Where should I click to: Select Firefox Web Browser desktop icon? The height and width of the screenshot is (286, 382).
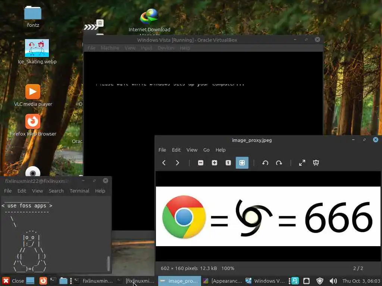tap(33, 125)
